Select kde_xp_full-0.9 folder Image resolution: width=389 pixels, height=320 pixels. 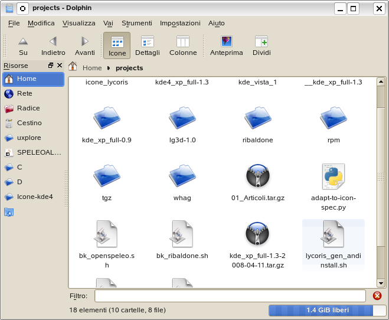pos(107,125)
